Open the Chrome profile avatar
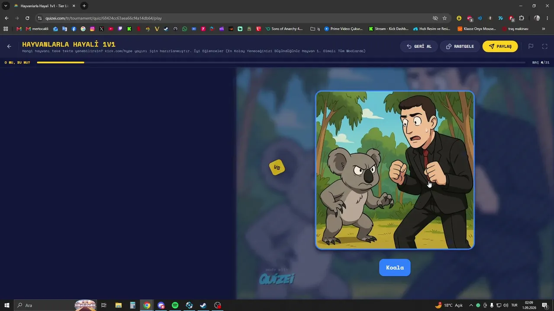The width and height of the screenshot is (554, 311). point(537,18)
